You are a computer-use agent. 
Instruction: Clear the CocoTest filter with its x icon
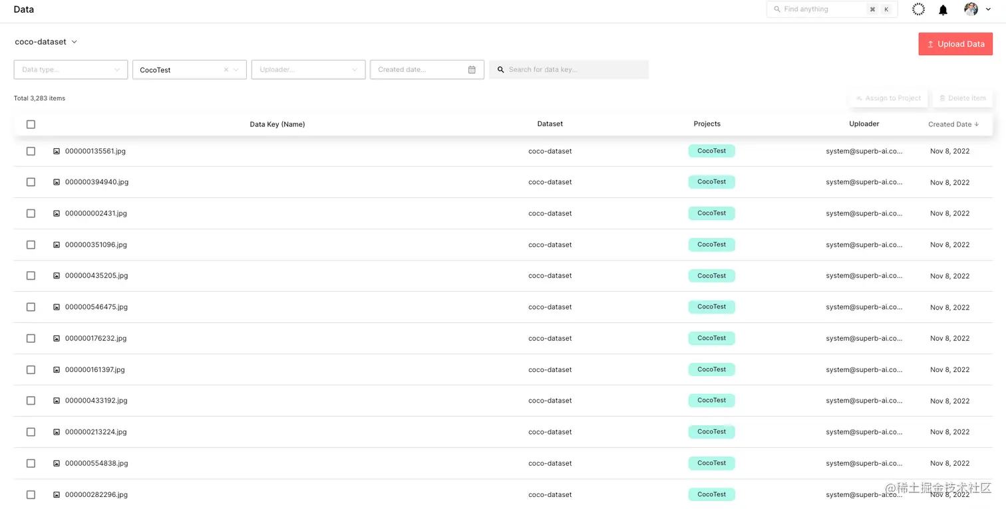[x=226, y=69]
